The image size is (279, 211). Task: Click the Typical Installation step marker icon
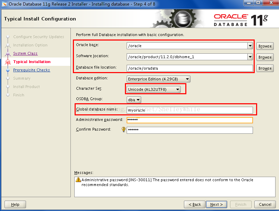click(x=8, y=62)
